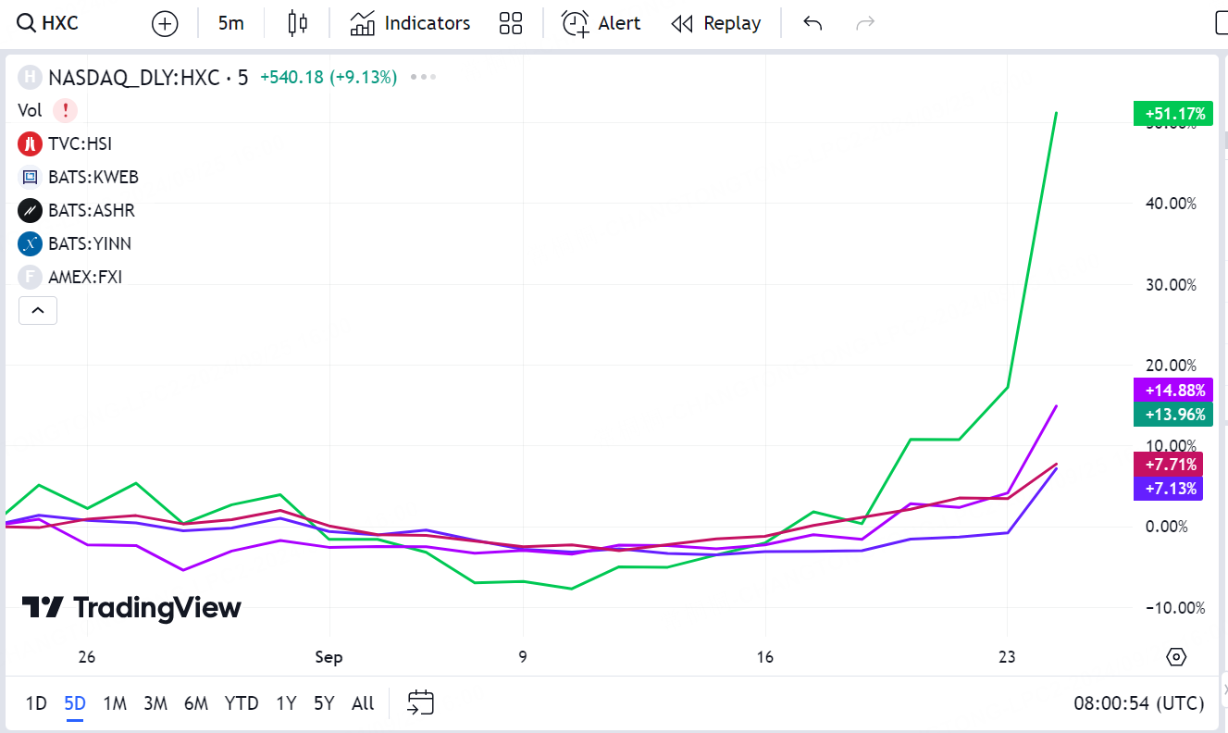Select the 1M time range
Screen dimensions: 1228x733
(115, 703)
